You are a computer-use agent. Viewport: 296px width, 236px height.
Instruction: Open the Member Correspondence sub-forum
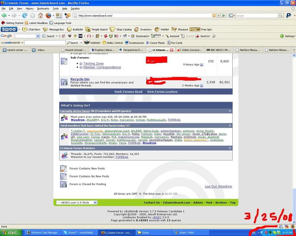pyautogui.click(x=102, y=67)
